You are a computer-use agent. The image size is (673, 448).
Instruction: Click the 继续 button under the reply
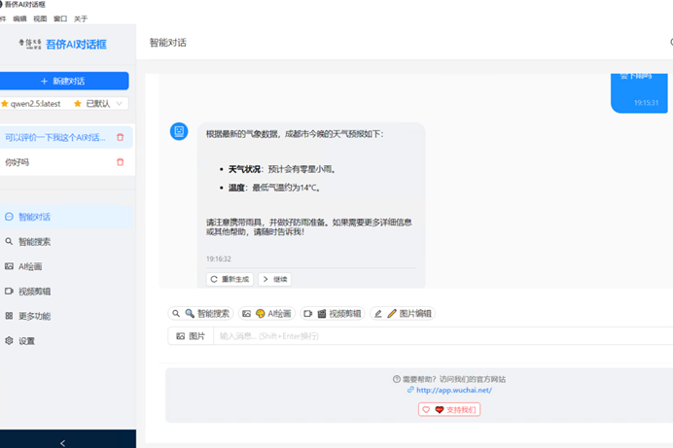pyautogui.click(x=274, y=280)
